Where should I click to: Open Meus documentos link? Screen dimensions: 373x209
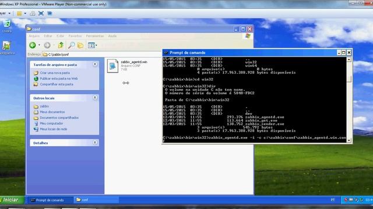(x=52, y=112)
